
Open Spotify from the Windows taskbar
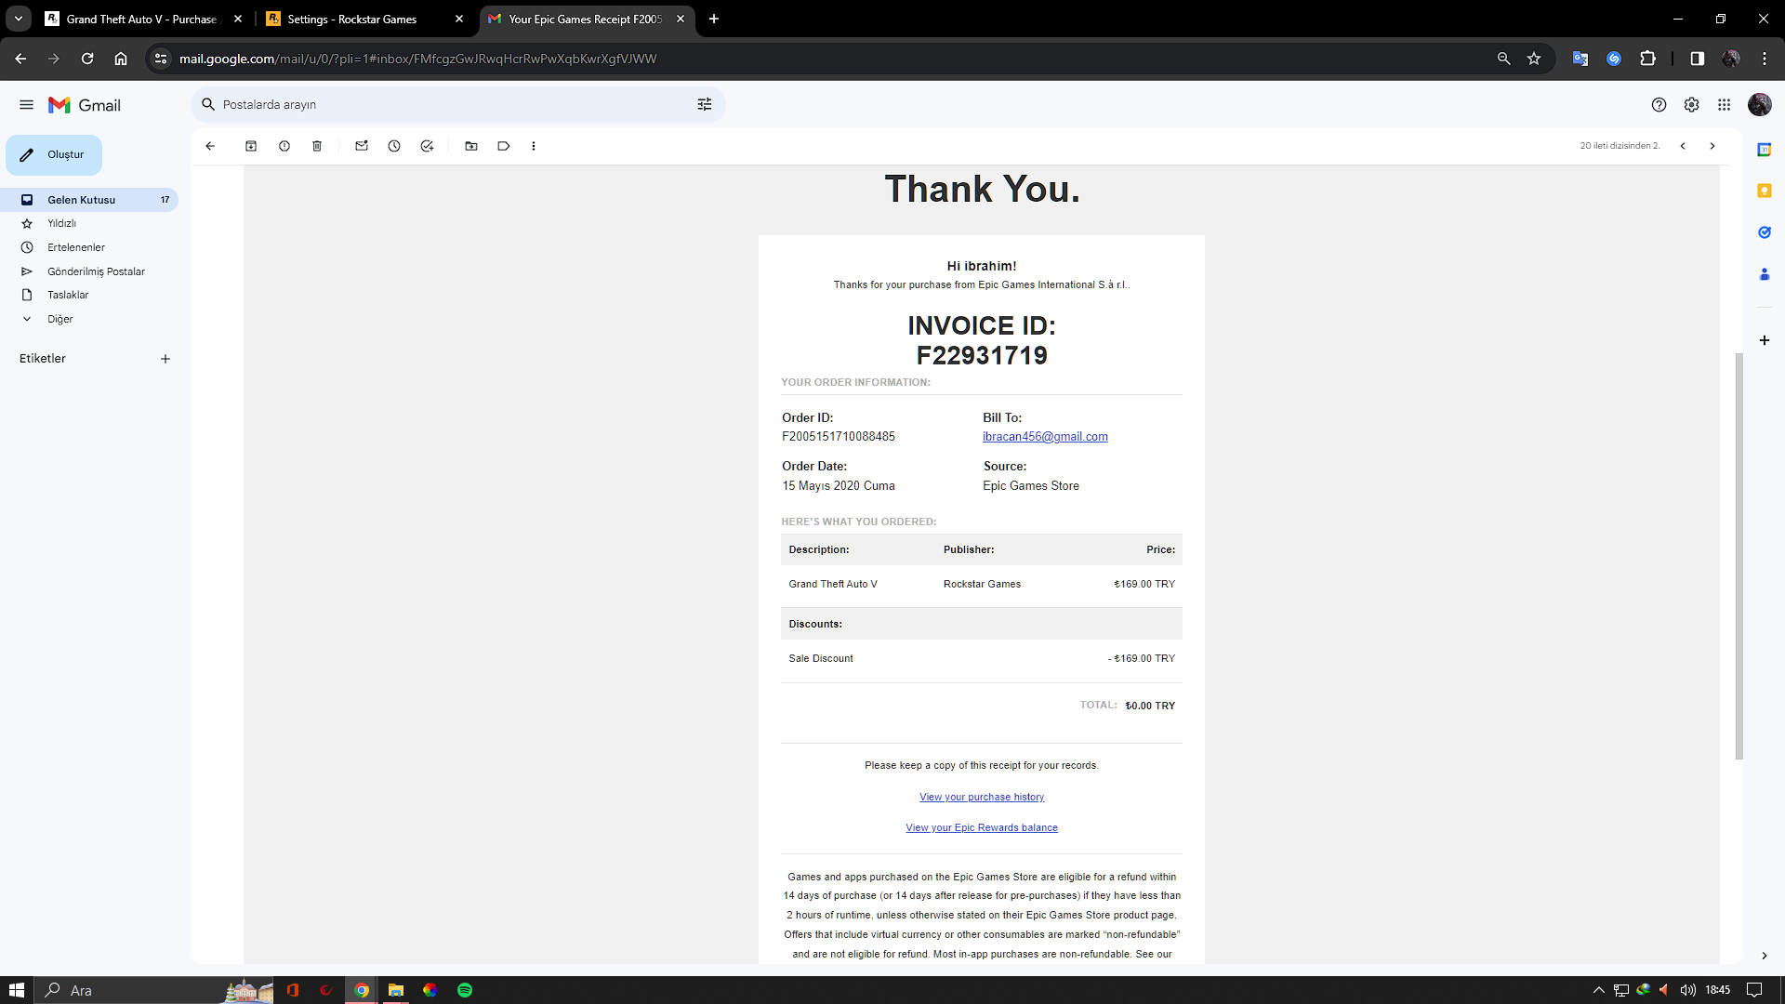(x=465, y=990)
